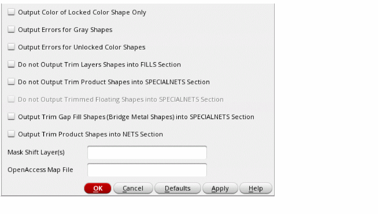Viewport: 378px width, 214px height.
Task: Apply the current options
Action: [220, 188]
